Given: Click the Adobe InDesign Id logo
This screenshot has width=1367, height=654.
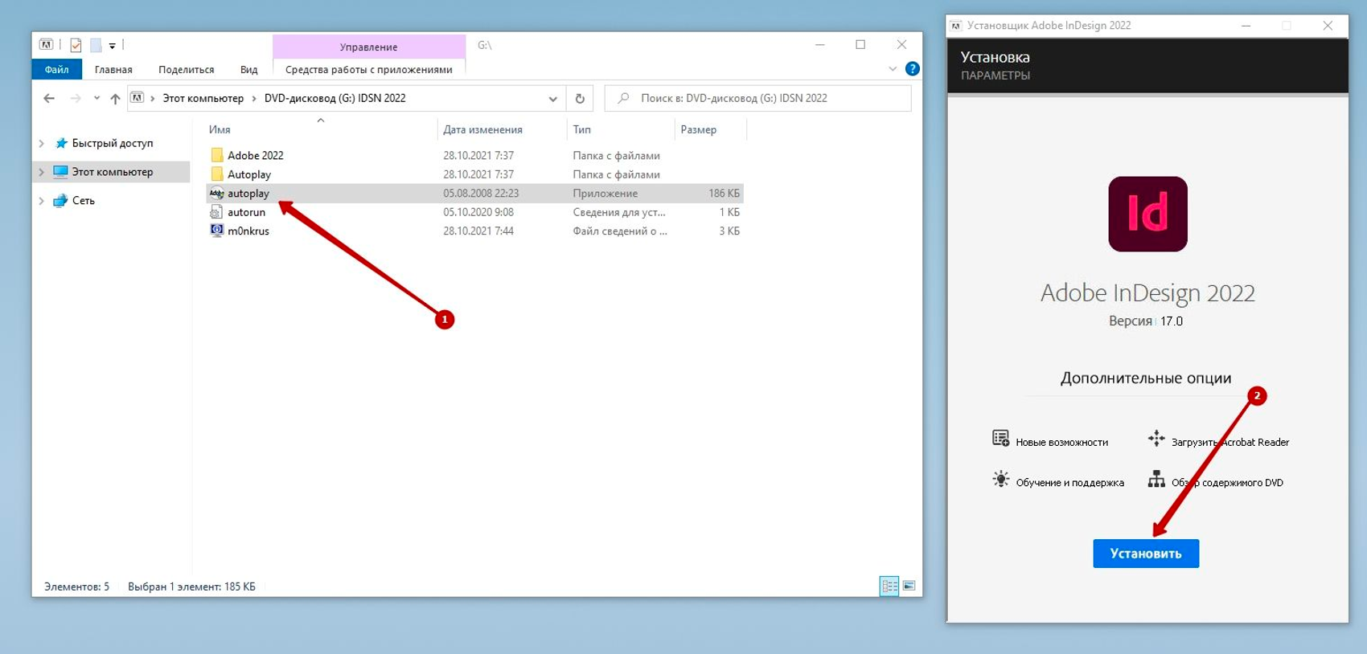Looking at the screenshot, I should coord(1147,214).
